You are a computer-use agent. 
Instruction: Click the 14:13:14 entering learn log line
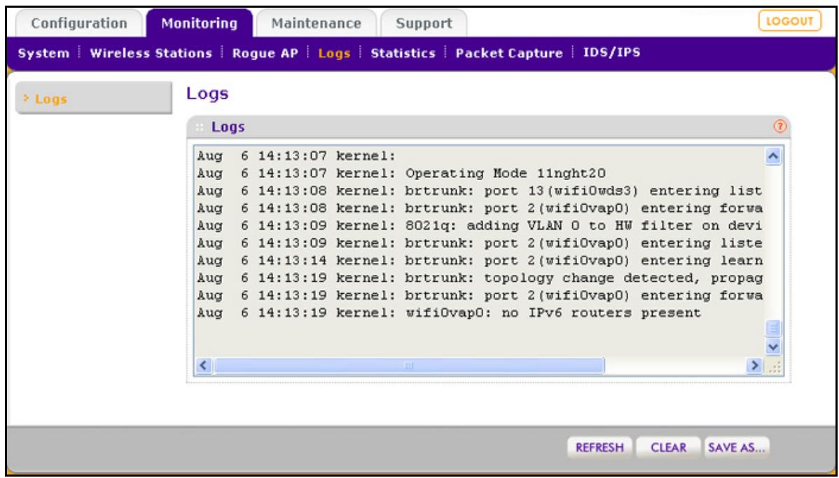tap(480, 261)
